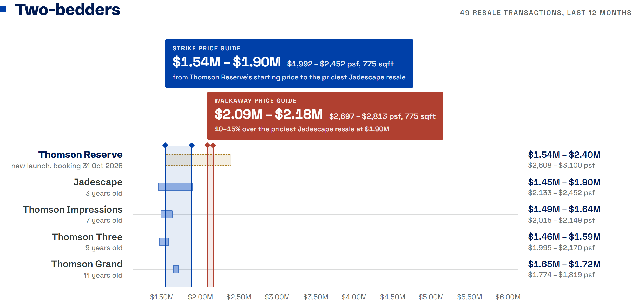
Task: Click the Thomson Reserve row label
Action: (81, 155)
